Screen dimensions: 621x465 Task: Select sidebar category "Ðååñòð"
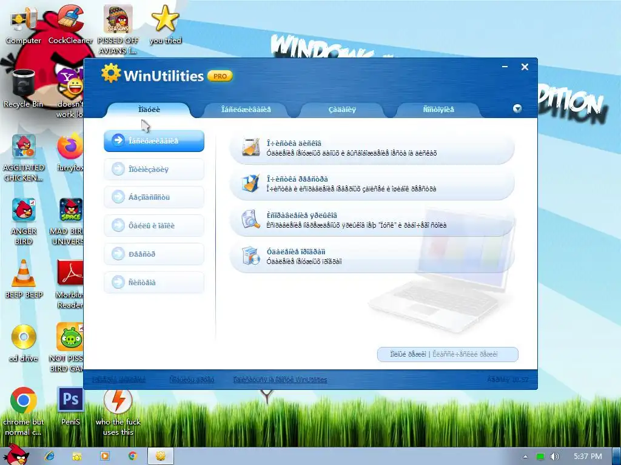pyautogui.click(x=154, y=254)
